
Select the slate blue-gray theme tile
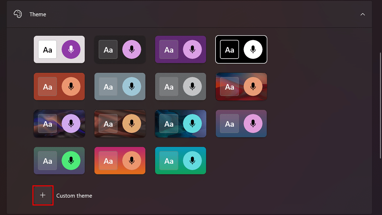(x=120, y=86)
